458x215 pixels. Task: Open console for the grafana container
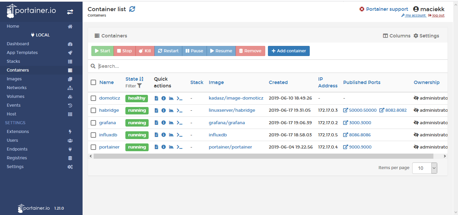point(180,123)
